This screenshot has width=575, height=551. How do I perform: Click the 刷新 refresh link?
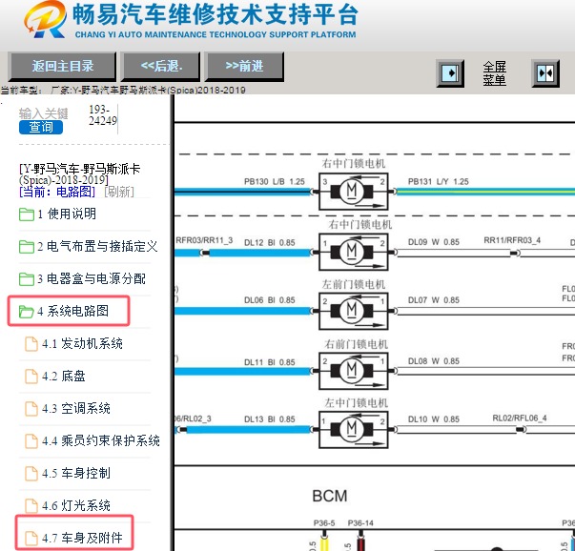119,192
